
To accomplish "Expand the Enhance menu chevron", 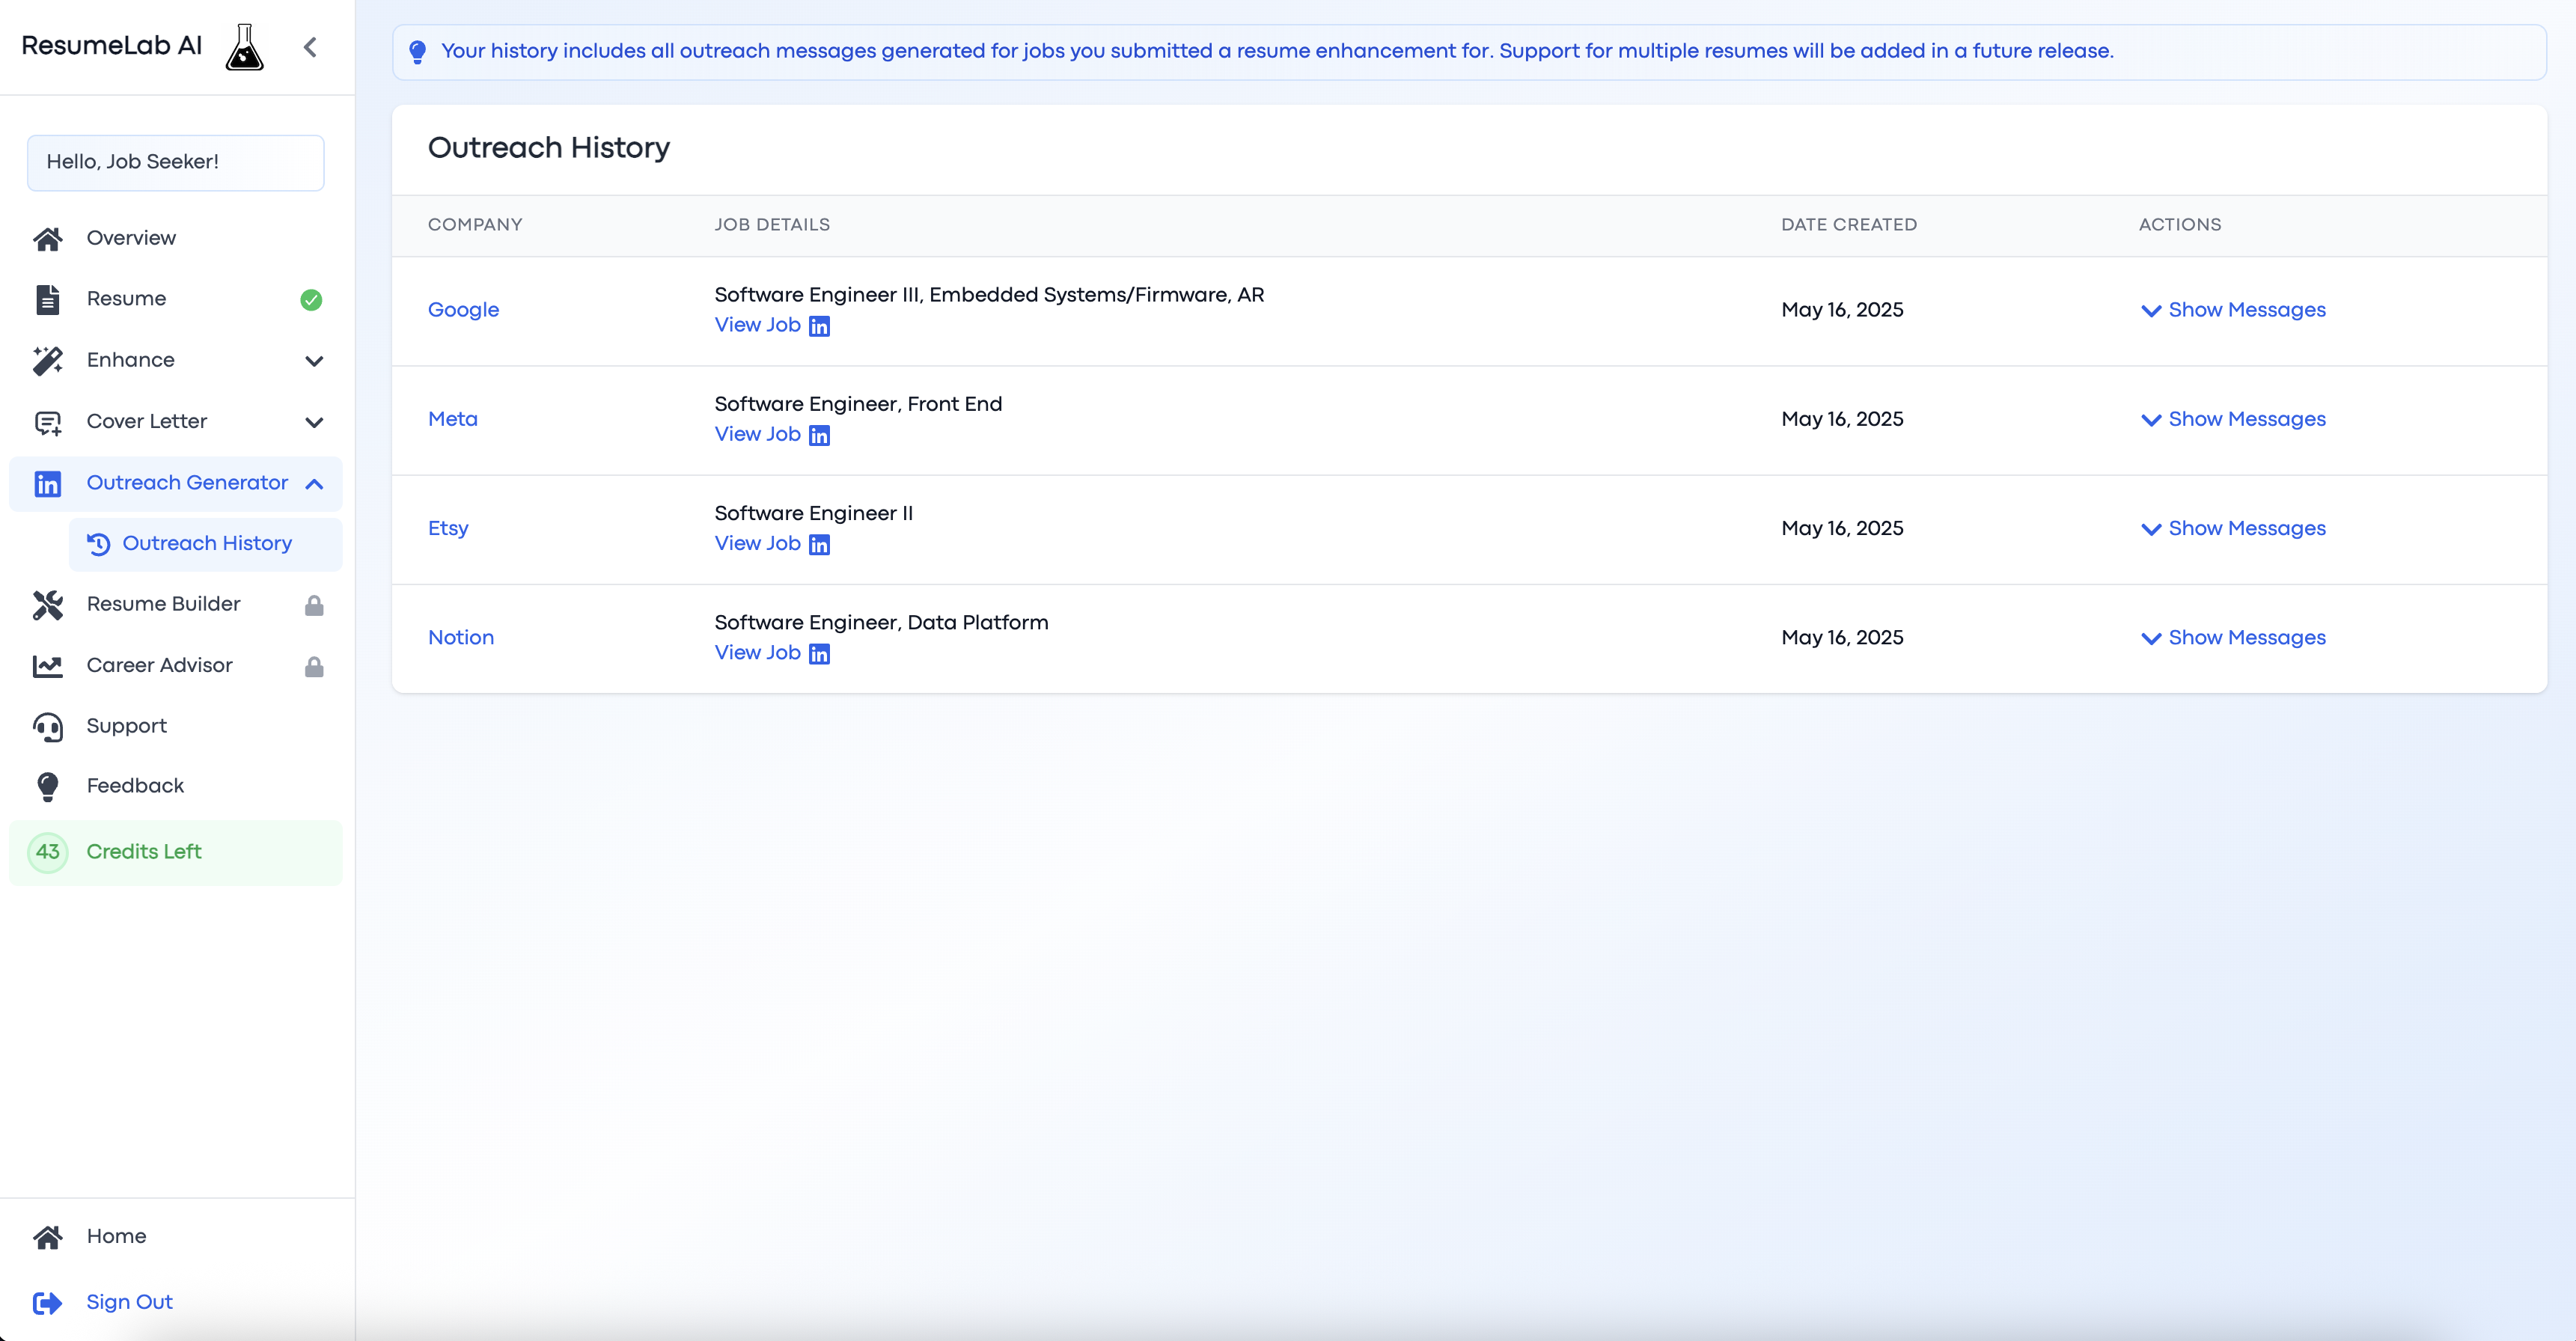I will (x=314, y=361).
